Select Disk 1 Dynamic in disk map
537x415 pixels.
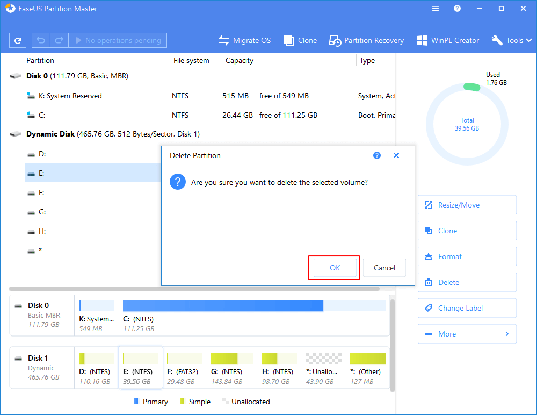coord(42,368)
